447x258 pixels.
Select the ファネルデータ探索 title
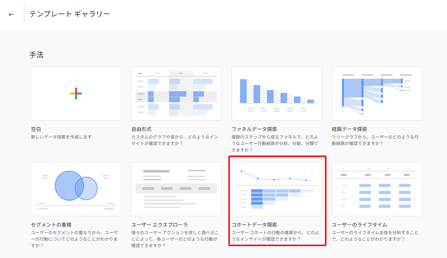point(254,129)
